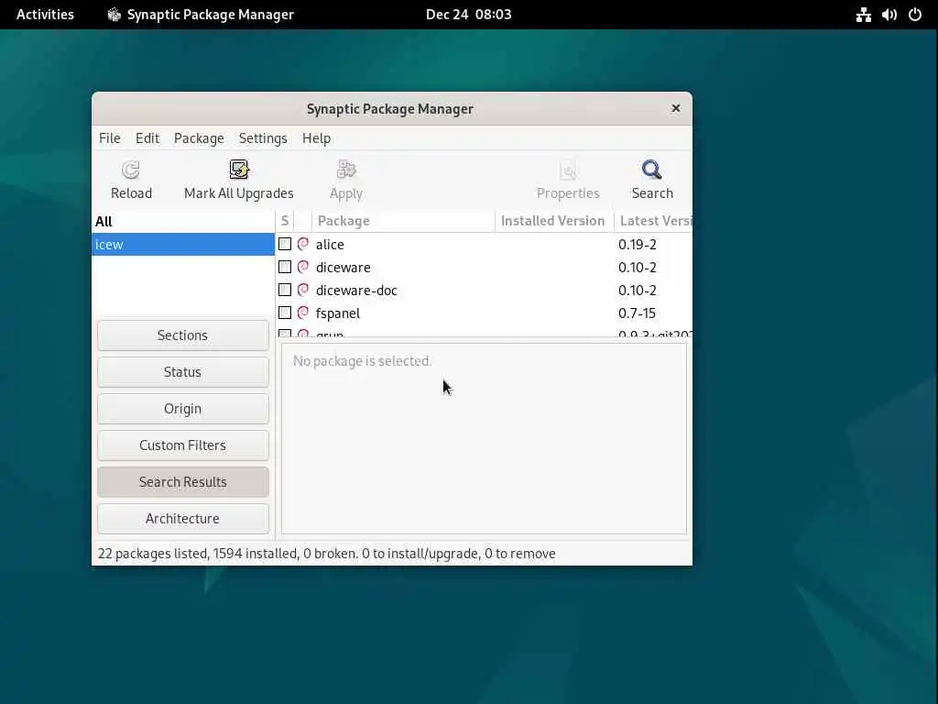Click the Architecture filter button
The width and height of the screenshot is (938, 704).
pyautogui.click(x=183, y=519)
